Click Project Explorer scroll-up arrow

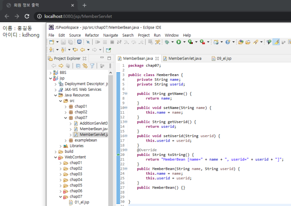[x=111, y=73]
